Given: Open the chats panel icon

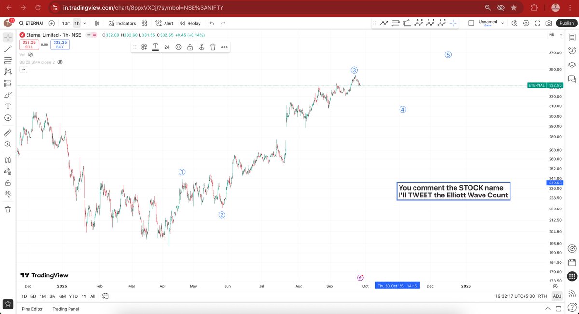Looking at the screenshot, I should coord(572,78).
